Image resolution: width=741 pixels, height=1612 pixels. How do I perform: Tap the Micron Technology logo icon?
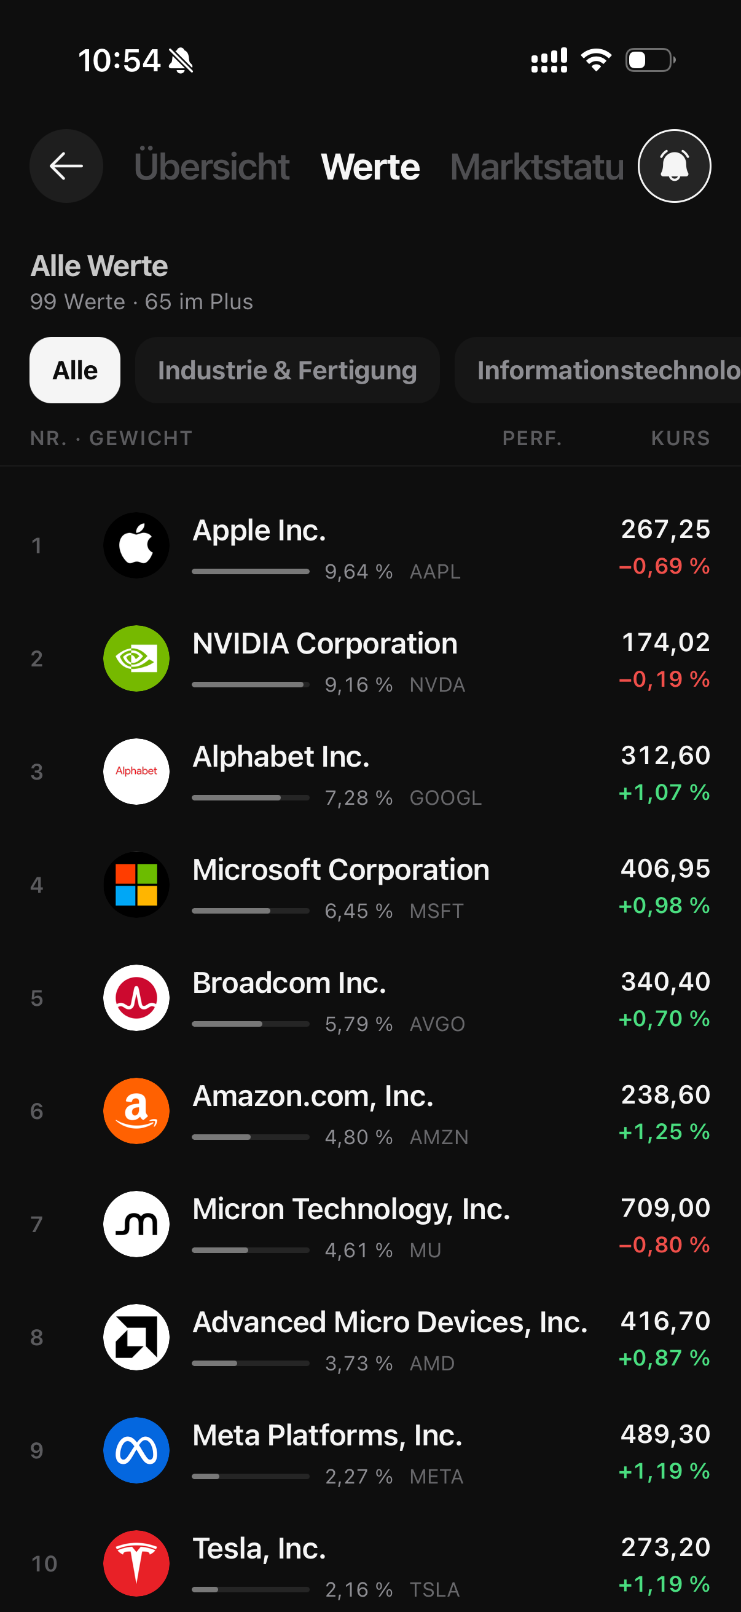[136, 1223]
